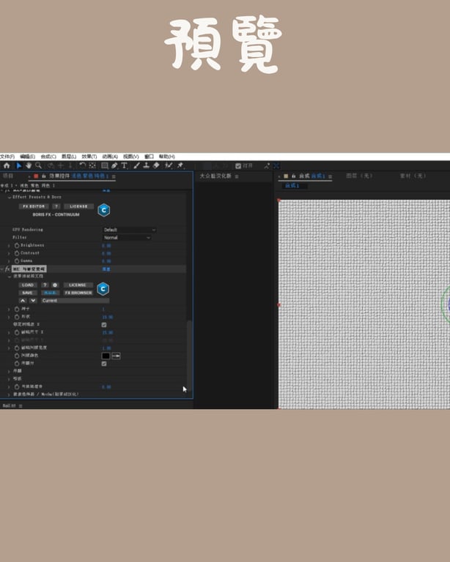Click the previous preset up-arrow button
Viewport: 450px width, 562px height.
[x=23, y=300]
